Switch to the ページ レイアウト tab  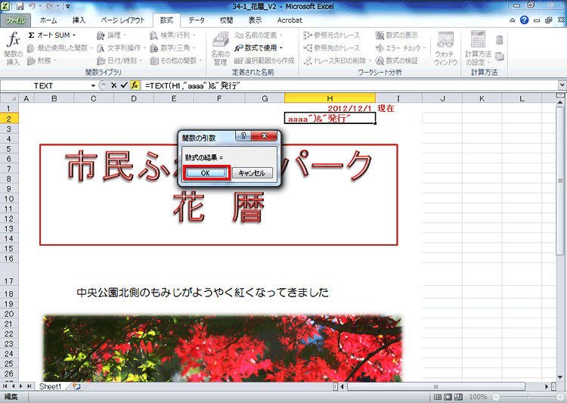(122, 20)
